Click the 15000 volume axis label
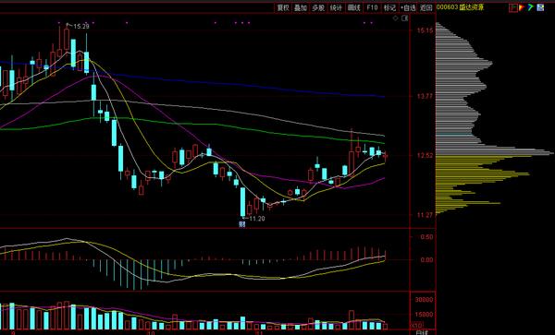This screenshot has width=555, height=335. point(425,315)
